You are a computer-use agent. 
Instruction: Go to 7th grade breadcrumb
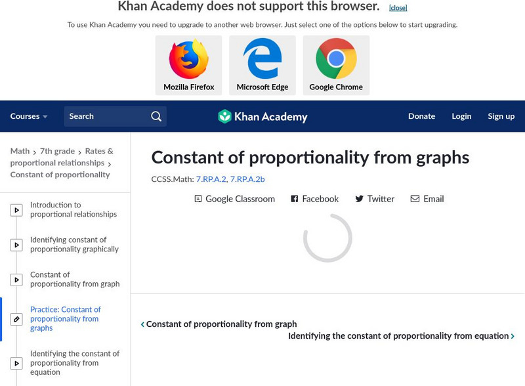click(57, 151)
